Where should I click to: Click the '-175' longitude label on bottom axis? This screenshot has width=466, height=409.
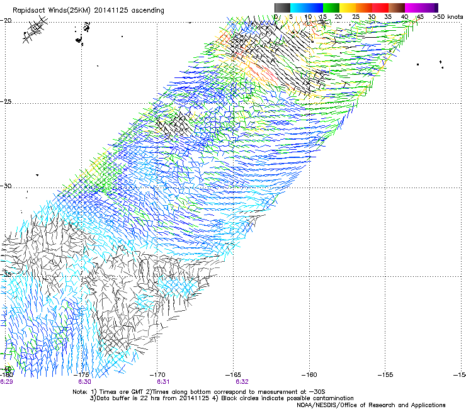click(x=81, y=375)
